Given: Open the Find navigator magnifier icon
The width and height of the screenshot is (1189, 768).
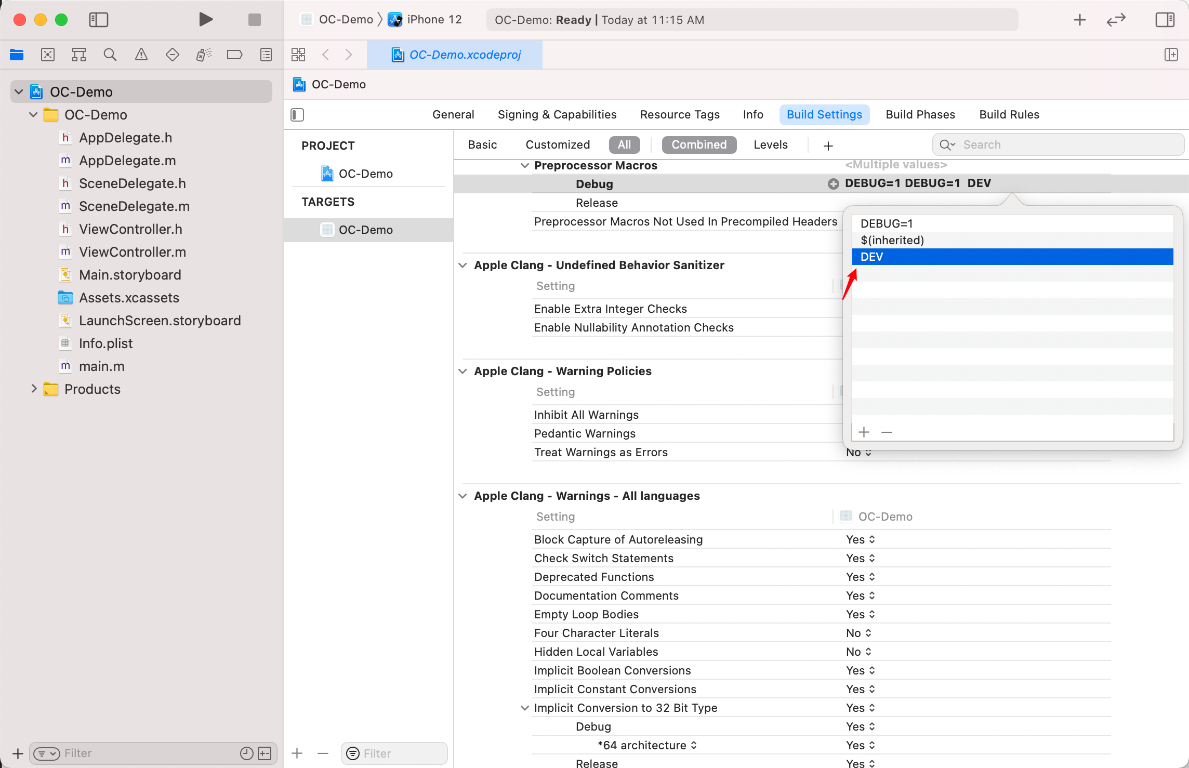Looking at the screenshot, I should click(110, 55).
